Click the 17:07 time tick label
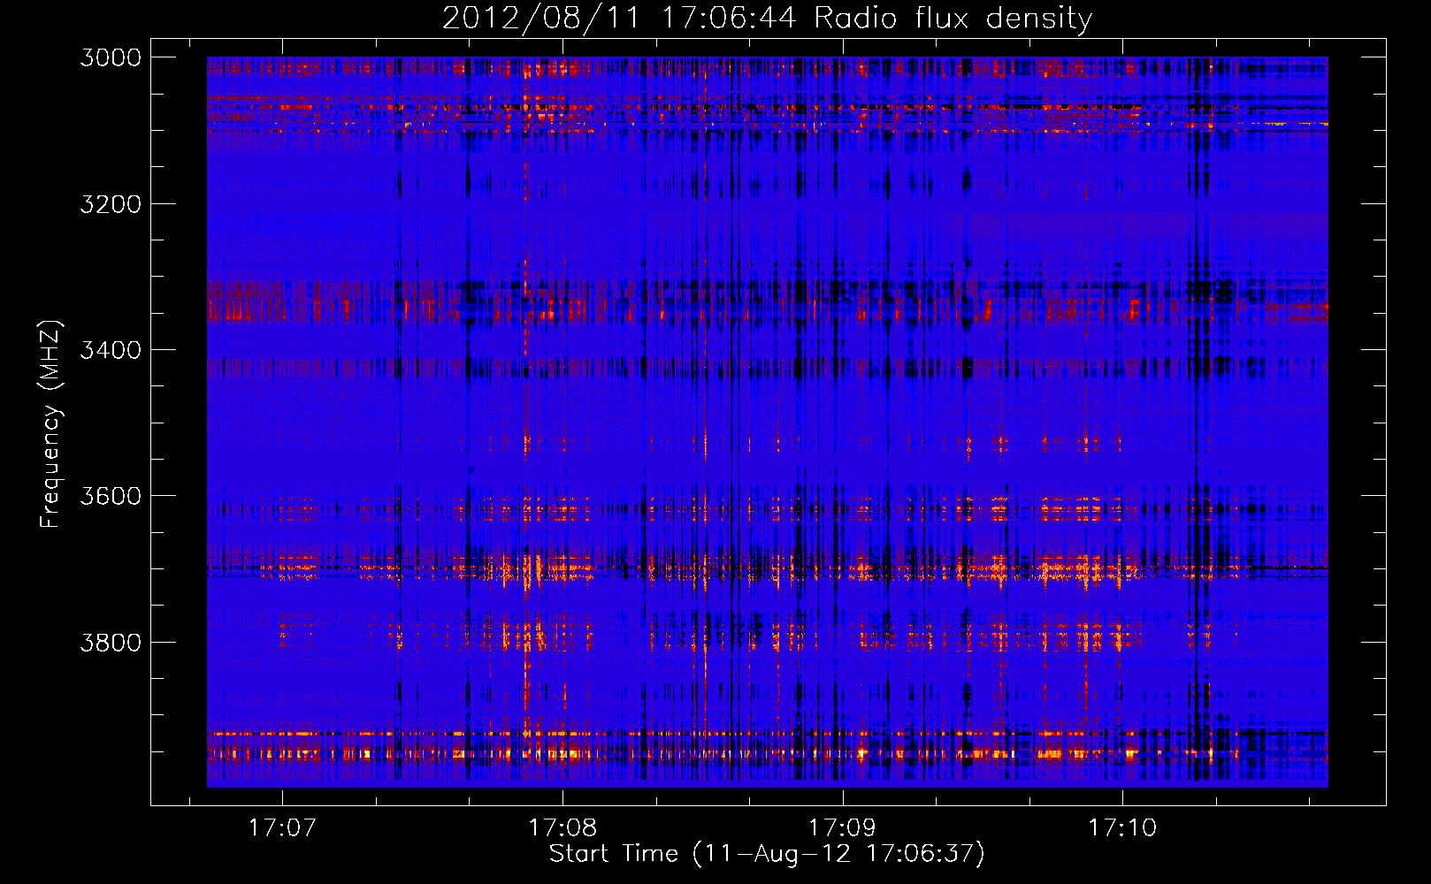 click(x=282, y=827)
